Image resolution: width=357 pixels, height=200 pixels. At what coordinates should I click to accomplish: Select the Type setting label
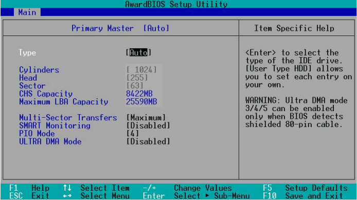27,53
